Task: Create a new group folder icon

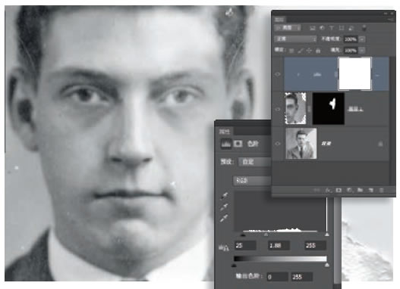Action: pos(360,190)
